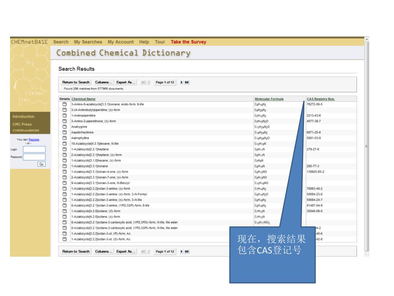Open the Aspidofractinine details icon
The width and height of the screenshot is (394, 296).
(x=65, y=132)
